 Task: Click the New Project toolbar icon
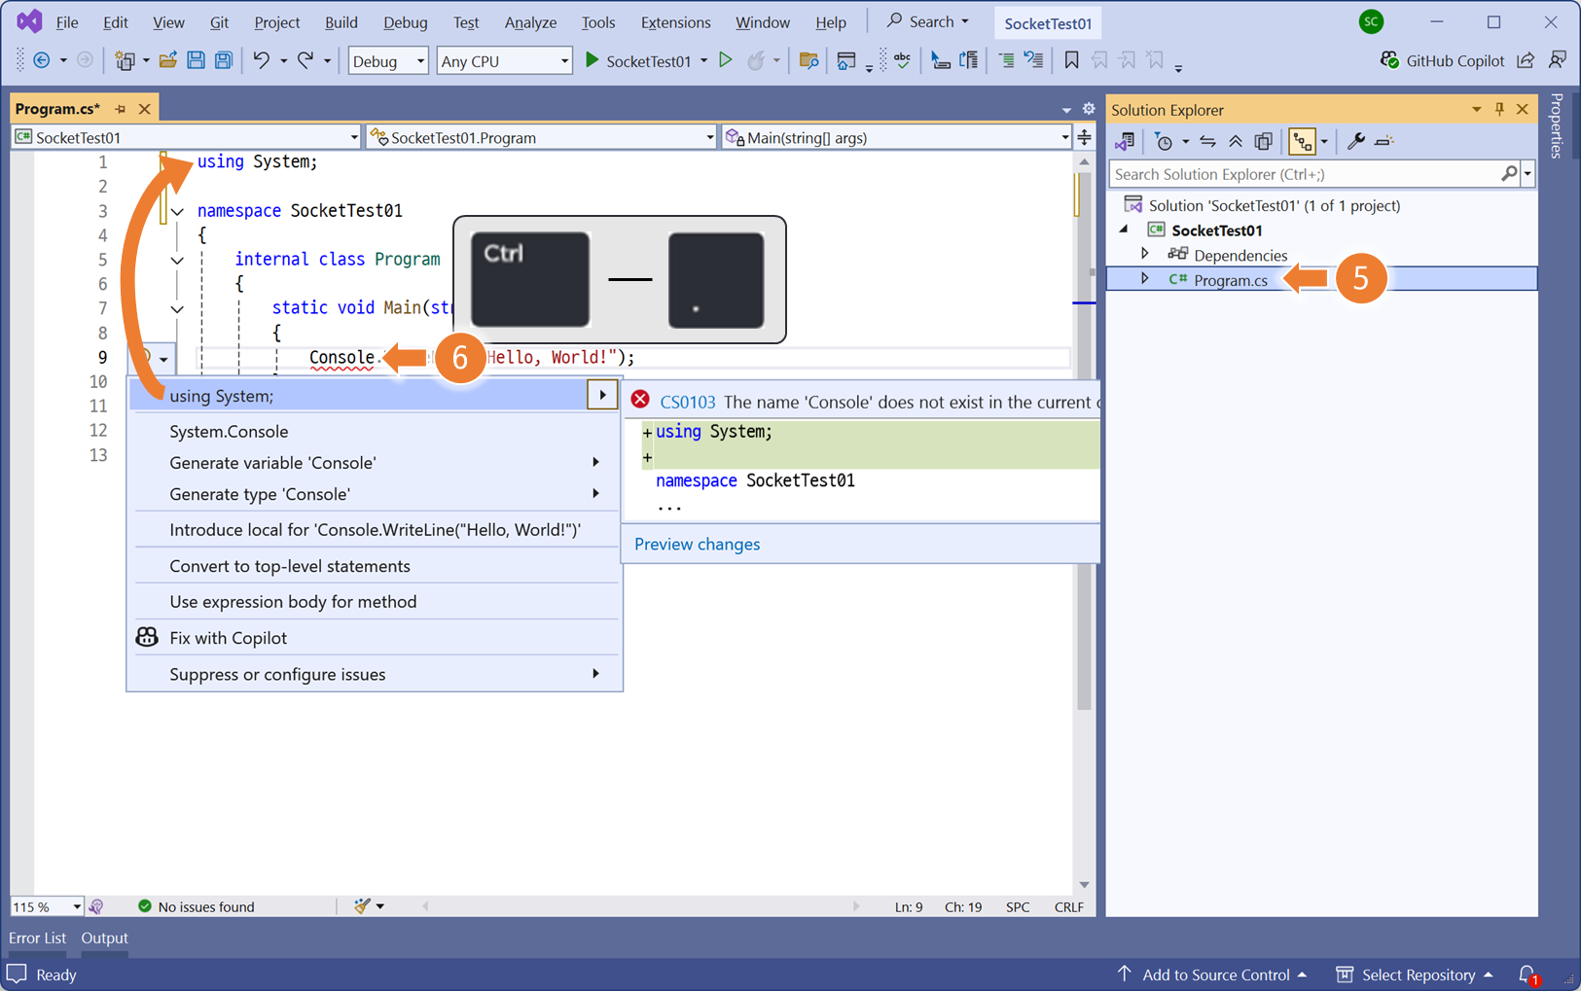(x=125, y=60)
